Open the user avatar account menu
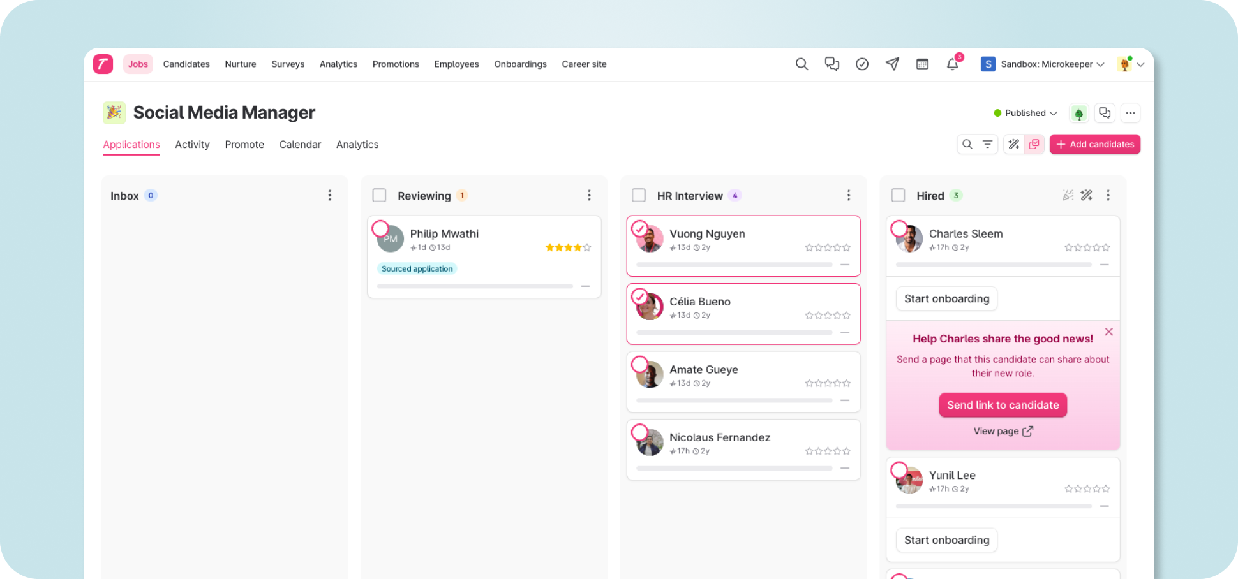Image resolution: width=1238 pixels, height=579 pixels. tap(1131, 64)
